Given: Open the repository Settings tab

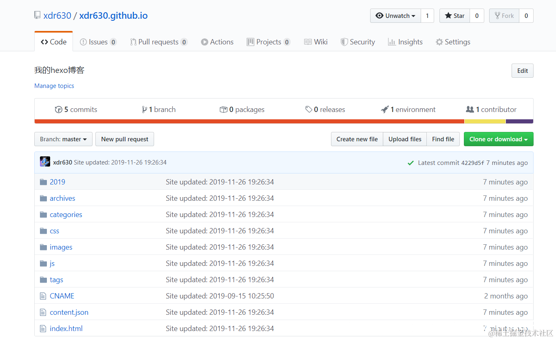Looking at the screenshot, I should pos(453,42).
